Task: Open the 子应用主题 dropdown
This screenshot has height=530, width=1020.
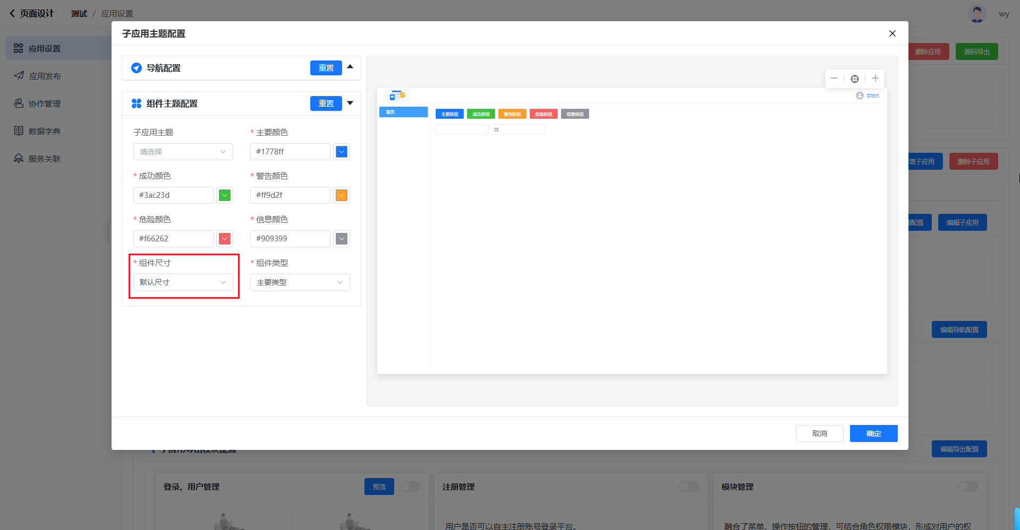Action: tap(183, 152)
